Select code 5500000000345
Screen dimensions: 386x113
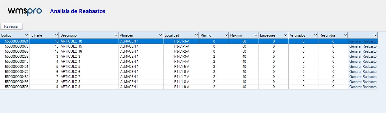click(x=15, y=62)
